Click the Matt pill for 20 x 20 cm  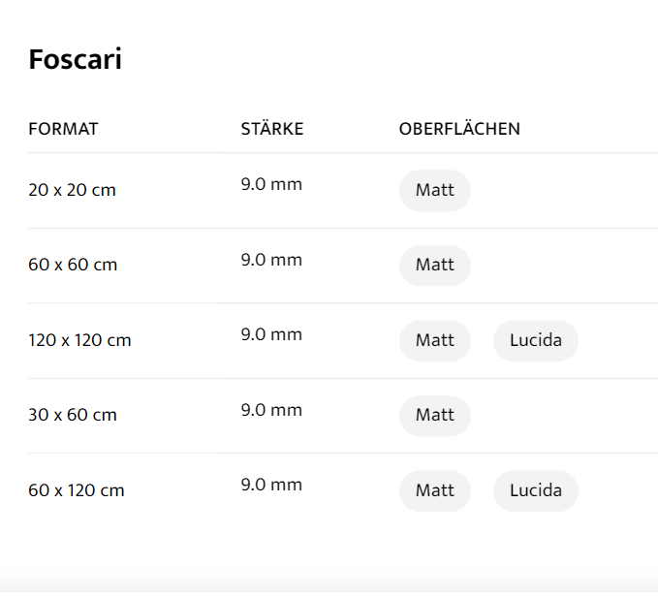(434, 190)
